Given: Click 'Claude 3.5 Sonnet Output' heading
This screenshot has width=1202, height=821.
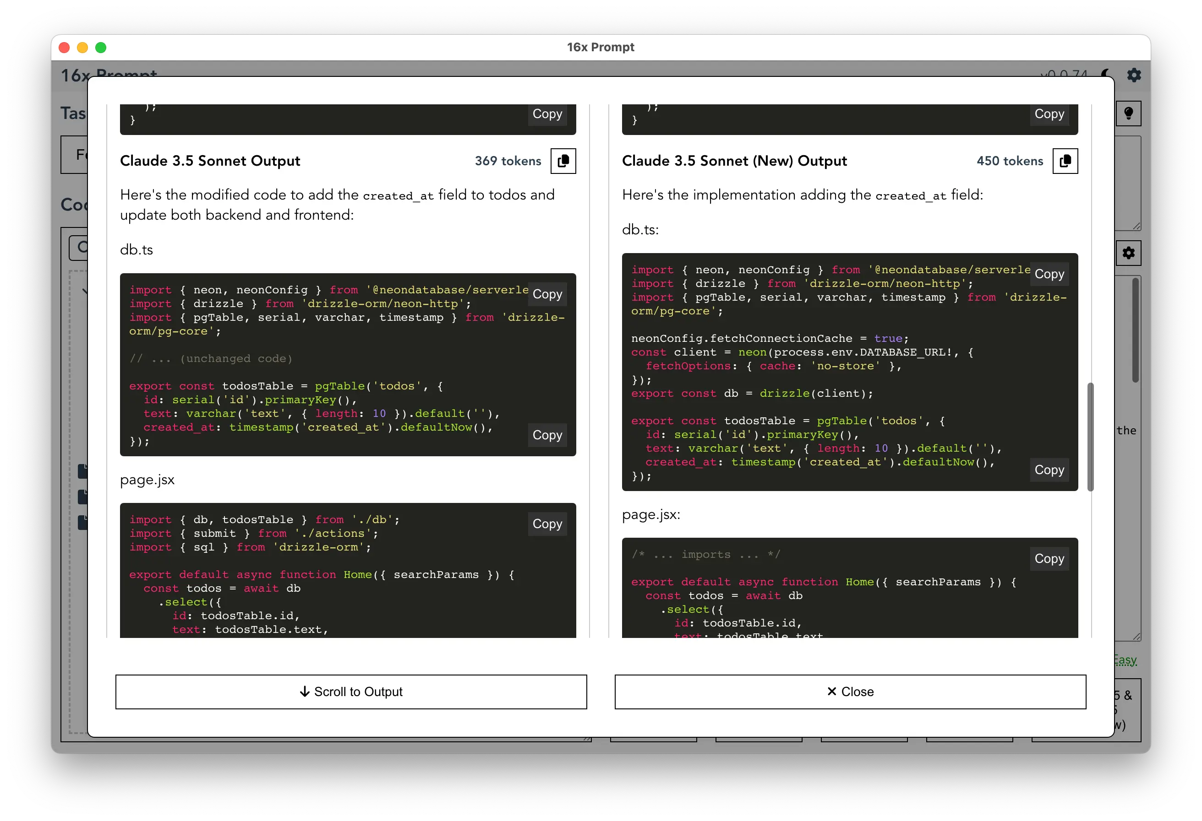Looking at the screenshot, I should [x=210, y=161].
